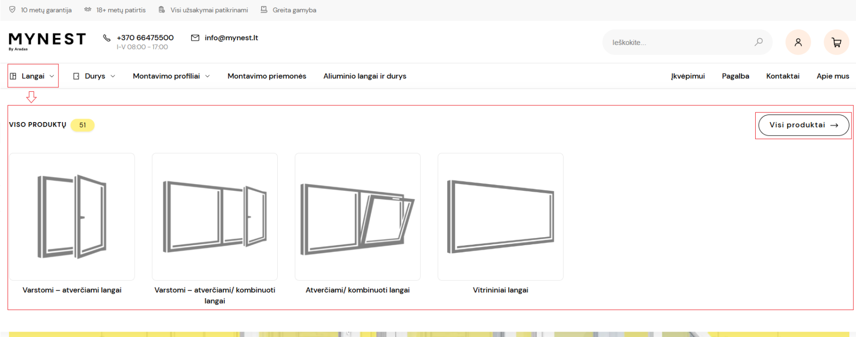This screenshot has height=337, width=856.
Task: Open the Pagalba menu item
Action: point(736,76)
